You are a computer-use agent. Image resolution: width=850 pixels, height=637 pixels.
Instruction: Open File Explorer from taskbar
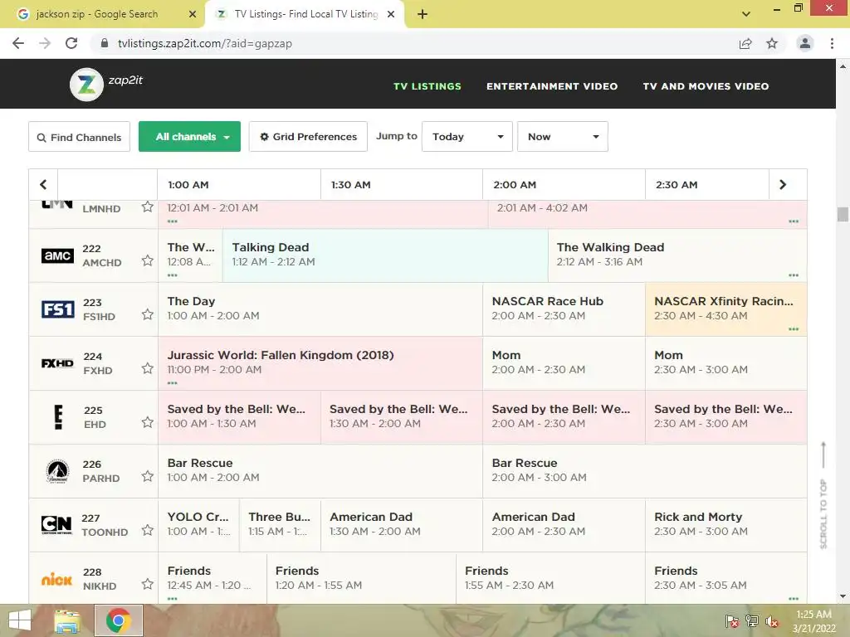tap(67, 620)
